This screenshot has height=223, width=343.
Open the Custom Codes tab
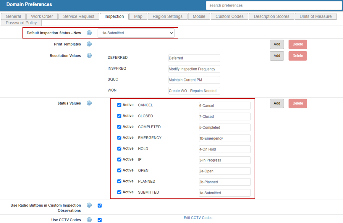coord(229,17)
